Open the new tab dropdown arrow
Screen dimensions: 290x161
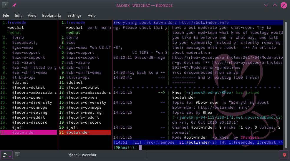tap(10, 156)
